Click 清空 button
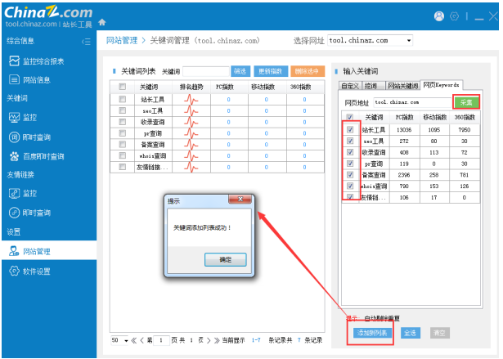This screenshot has width=503, height=359. [439, 333]
